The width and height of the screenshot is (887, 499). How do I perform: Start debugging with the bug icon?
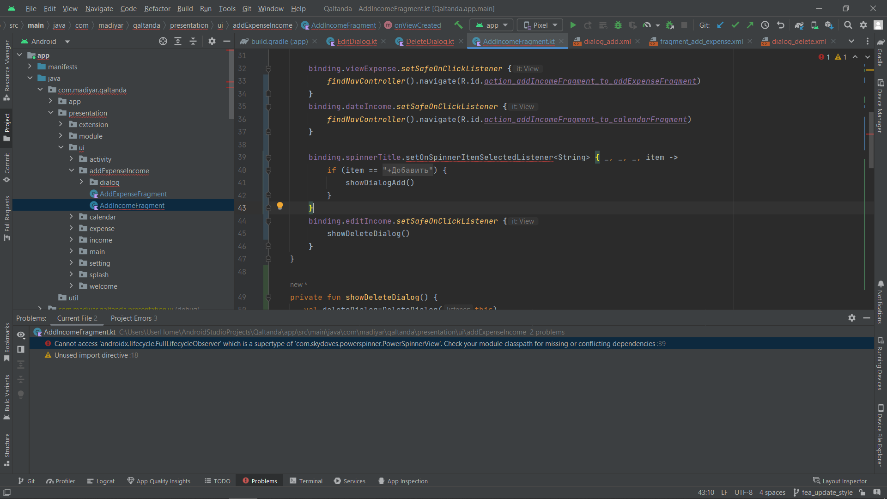(x=618, y=25)
